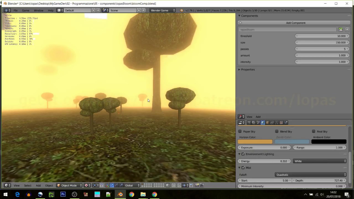Remove the lopasBloom component

(x=347, y=30)
